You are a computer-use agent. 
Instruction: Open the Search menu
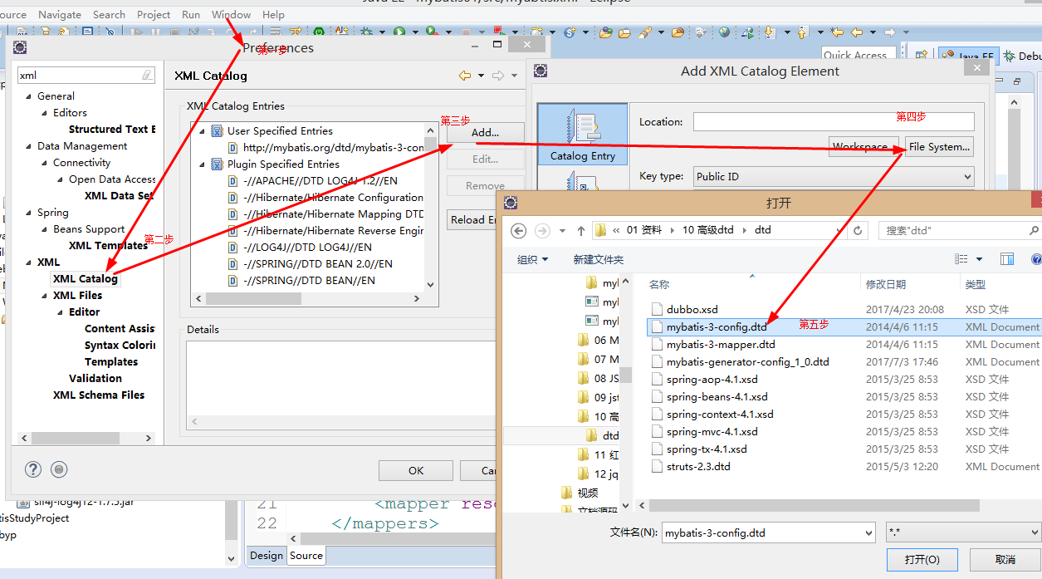(109, 15)
